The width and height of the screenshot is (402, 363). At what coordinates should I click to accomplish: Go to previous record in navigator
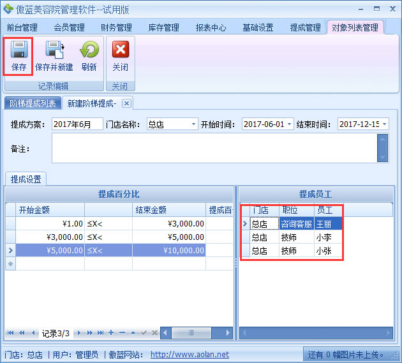coord(33,333)
